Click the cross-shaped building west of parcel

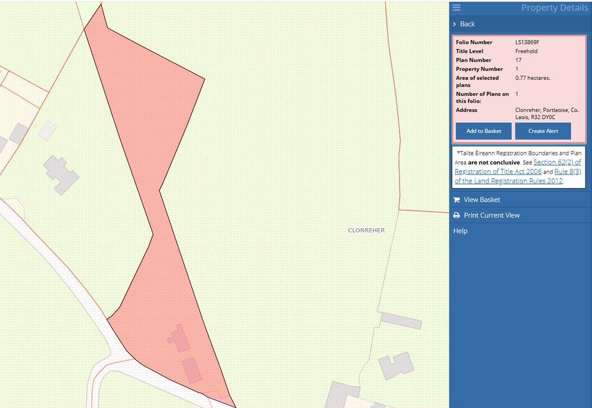pyautogui.click(x=61, y=174)
